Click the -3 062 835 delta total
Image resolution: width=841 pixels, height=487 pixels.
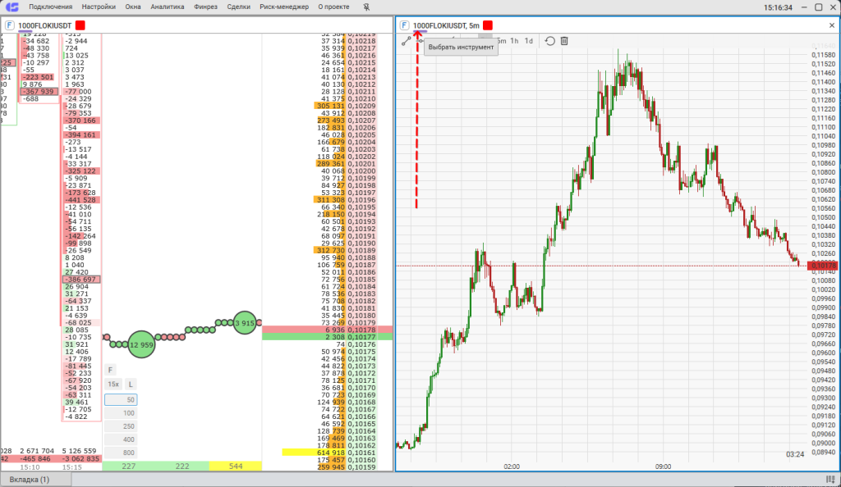click(81, 458)
